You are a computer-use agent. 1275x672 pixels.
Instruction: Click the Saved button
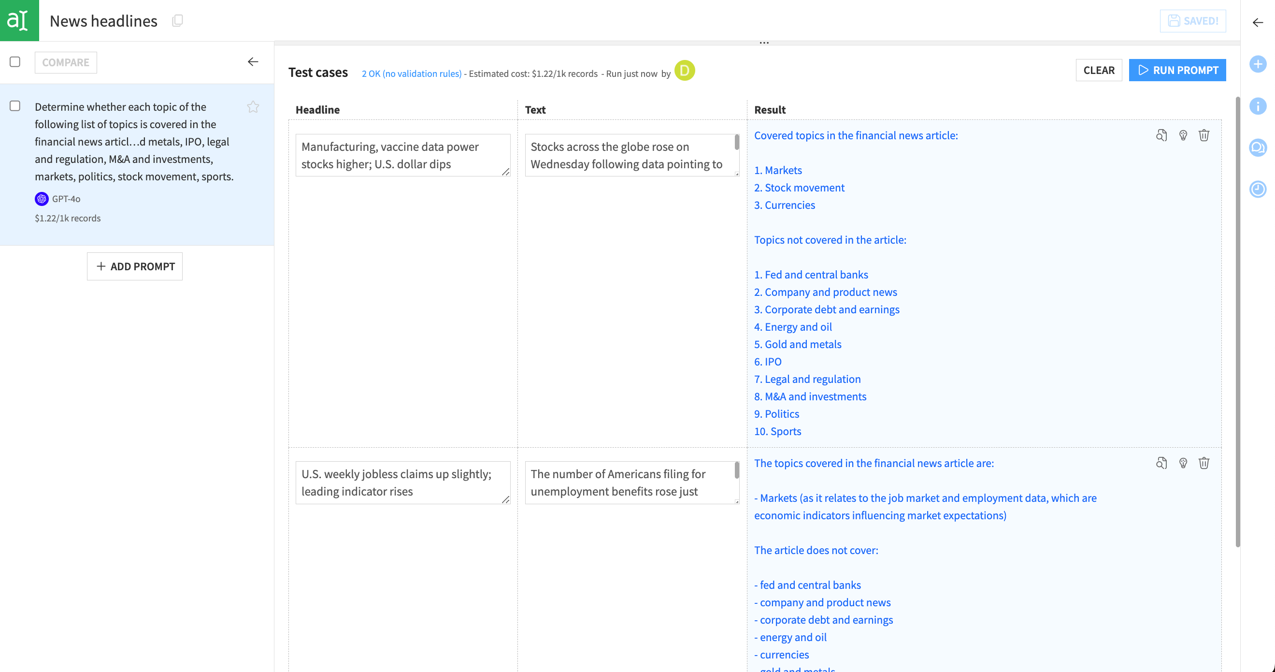tap(1193, 21)
